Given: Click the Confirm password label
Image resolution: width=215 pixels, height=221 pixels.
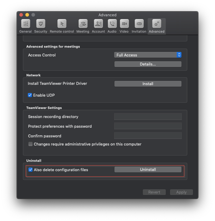Looking at the screenshot, I should coord(45,136).
